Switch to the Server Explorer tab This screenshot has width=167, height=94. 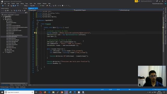[x=18, y=85]
